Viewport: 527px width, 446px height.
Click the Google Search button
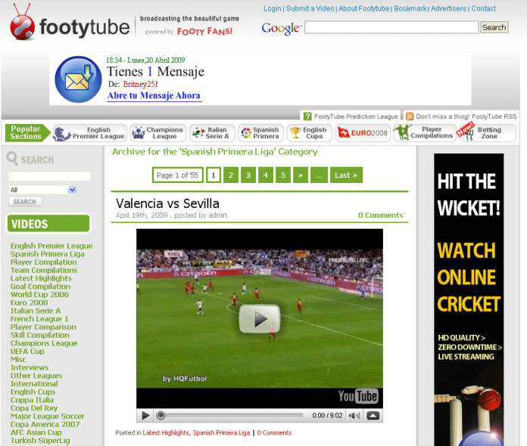pyautogui.click(x=494, y=27)
